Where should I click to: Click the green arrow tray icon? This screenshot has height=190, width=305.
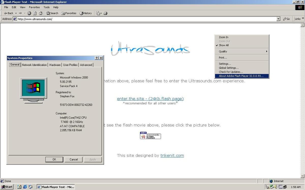272,187
